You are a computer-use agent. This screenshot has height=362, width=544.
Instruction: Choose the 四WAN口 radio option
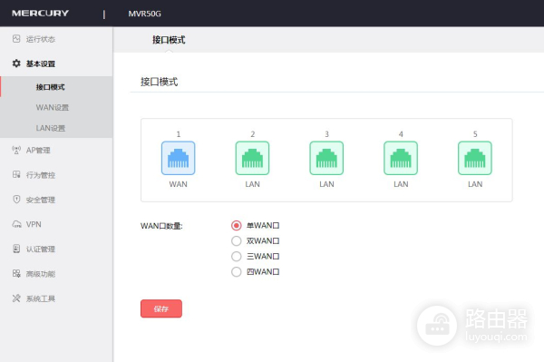(237, 272)
